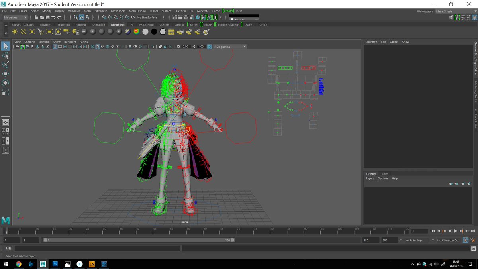This screenshot has width=478, height=269.
Task: Open Photoshop from Windows taskbar
Action: (x=55, y=264)
